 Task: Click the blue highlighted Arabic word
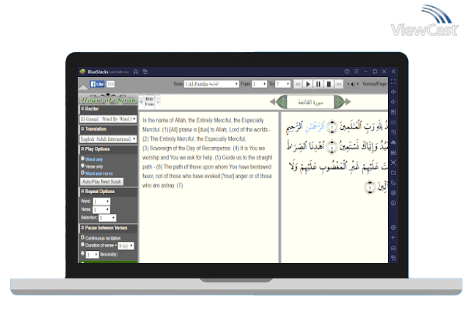tap(314, 127)
